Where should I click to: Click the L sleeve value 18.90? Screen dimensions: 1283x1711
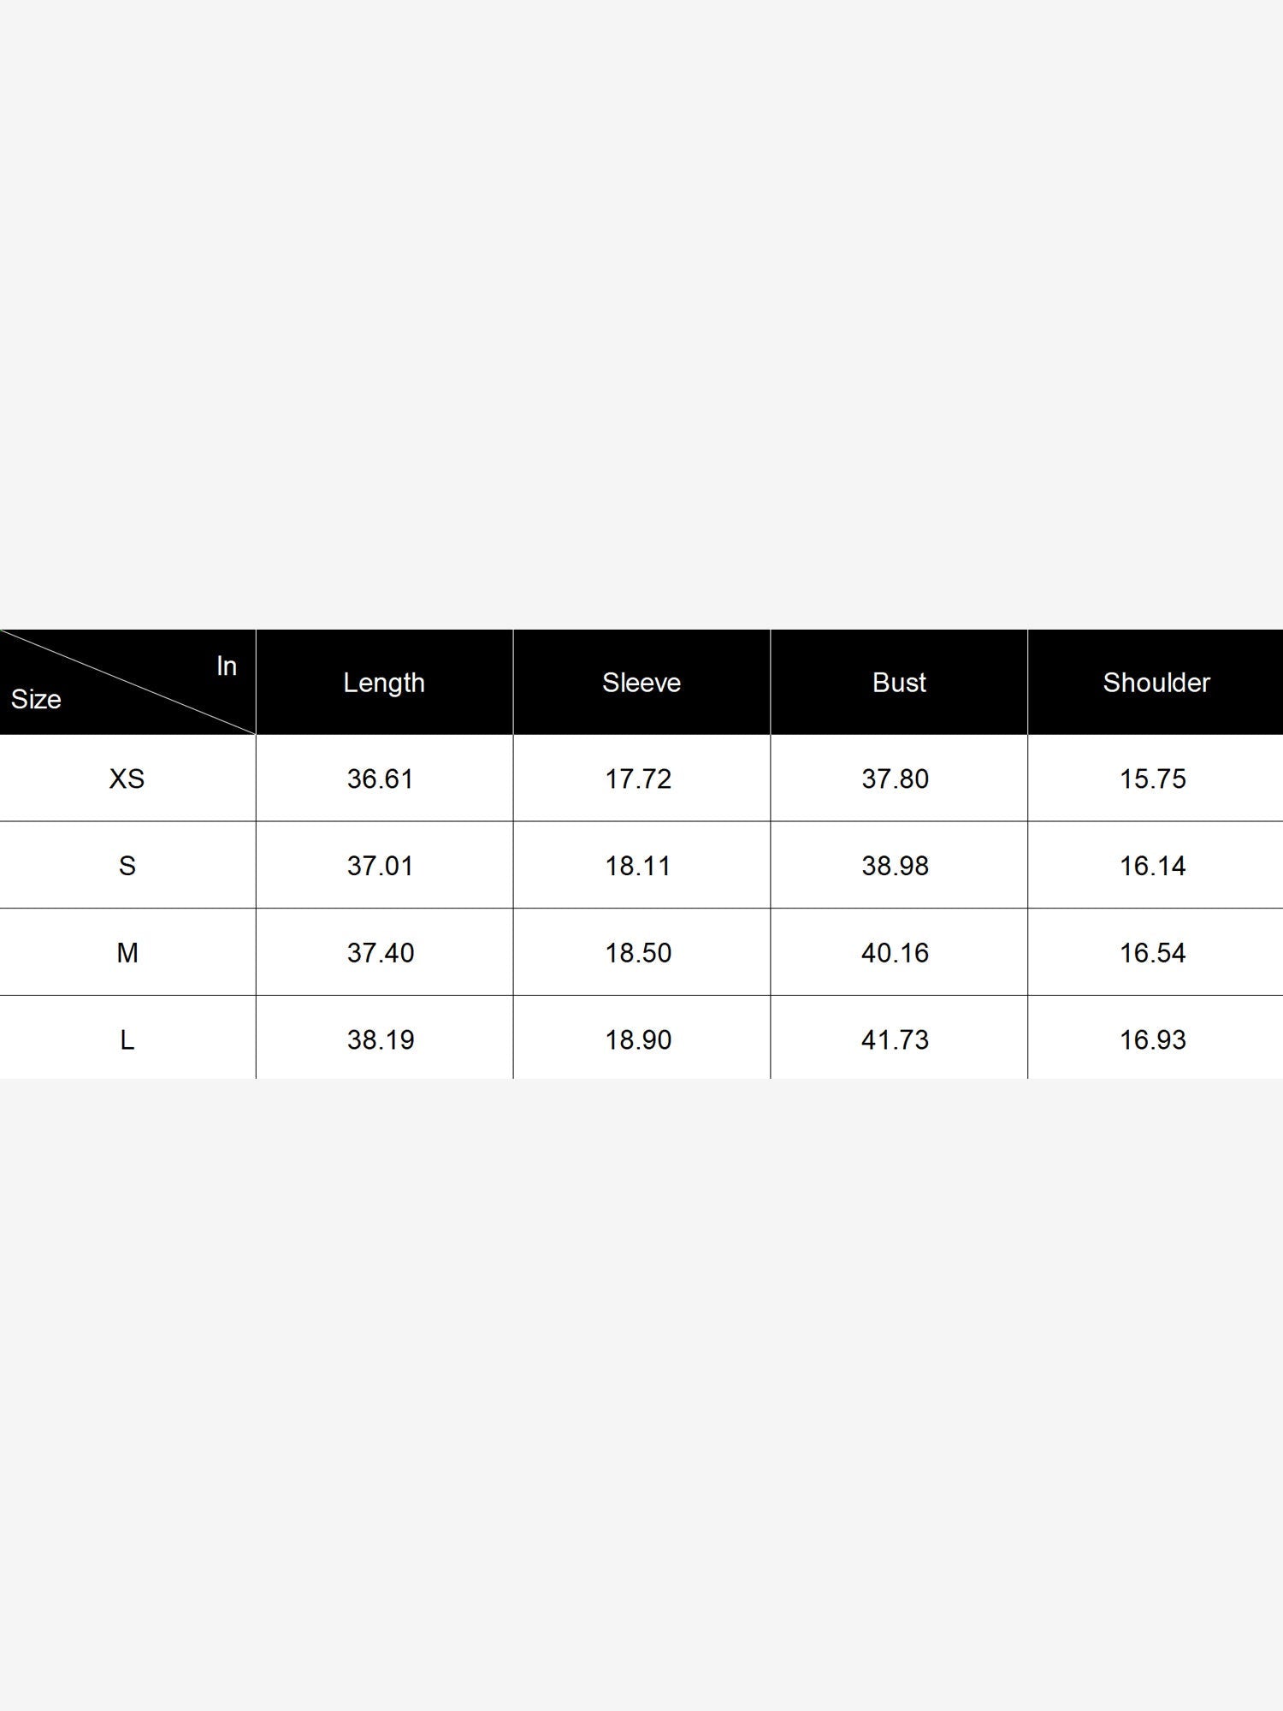pos(638,1039)
